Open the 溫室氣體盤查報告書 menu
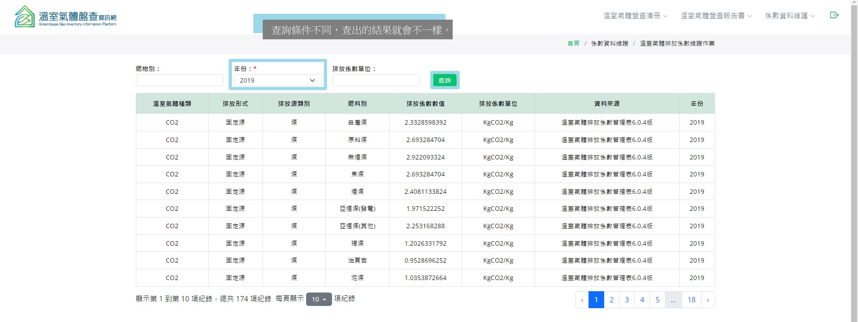Viewport: 858px width, 322px height. point(716,16)
